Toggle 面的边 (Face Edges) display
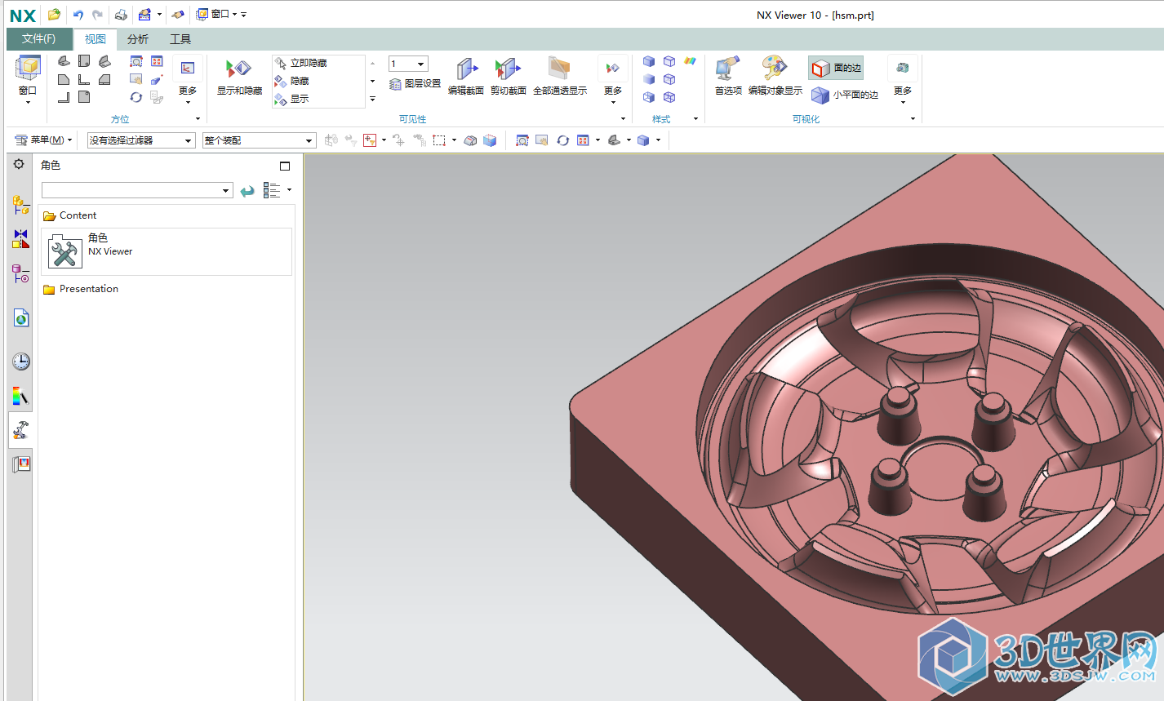The height and width of the screenshot is (701, 1164). [x=837, y=69]
